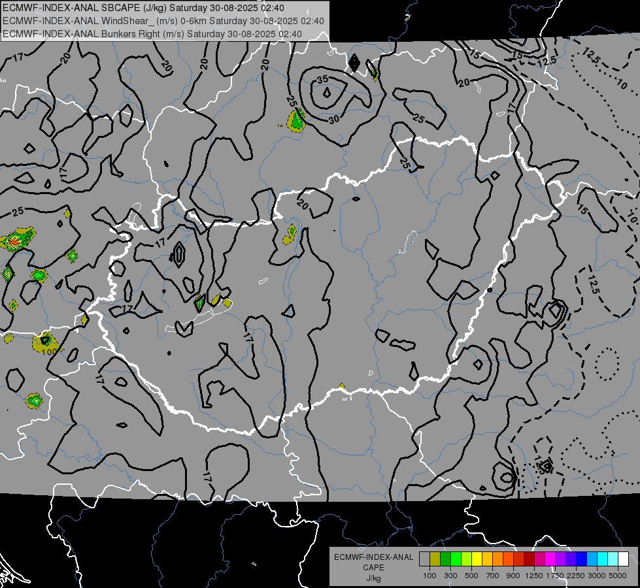Click the legend value 3000
This screenshot has height=588, width=640.
pyautogui.click(x=597, y=576)
